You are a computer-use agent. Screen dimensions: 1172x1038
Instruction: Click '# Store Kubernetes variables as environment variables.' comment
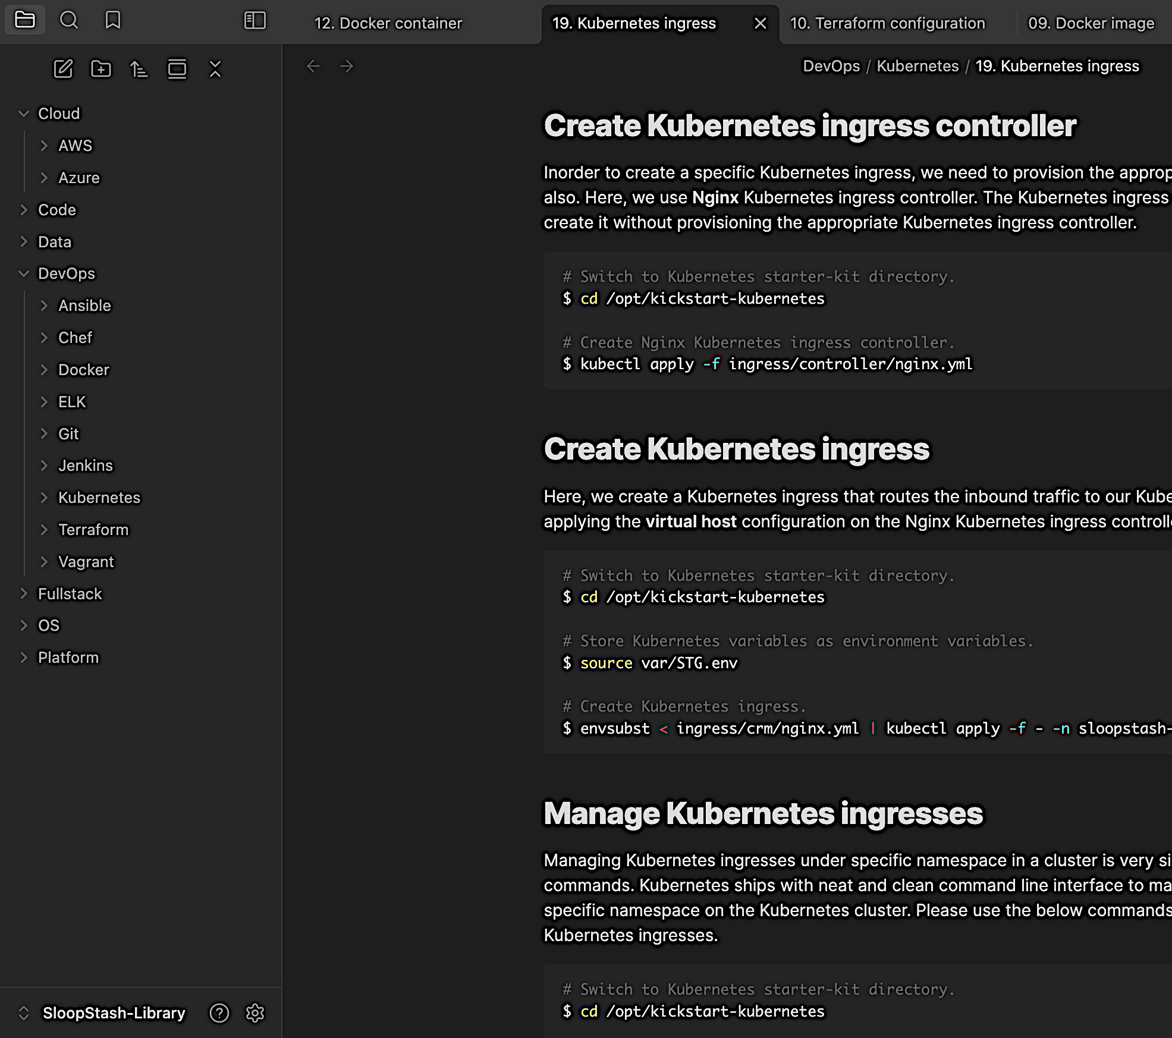click(x=798, y=641)
